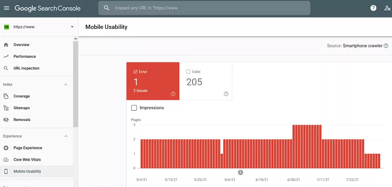Open user settings icon at top right
This screenshot has height=187, width=392.
coord(387,8)
